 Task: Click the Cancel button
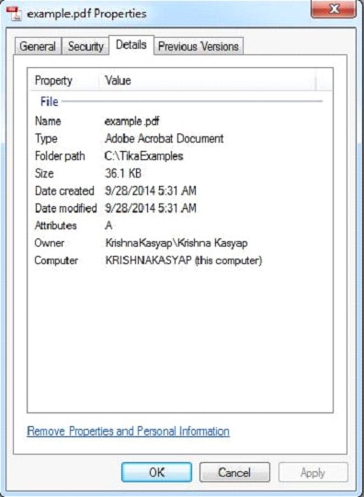pyautogui.click(x=234, y=472)
